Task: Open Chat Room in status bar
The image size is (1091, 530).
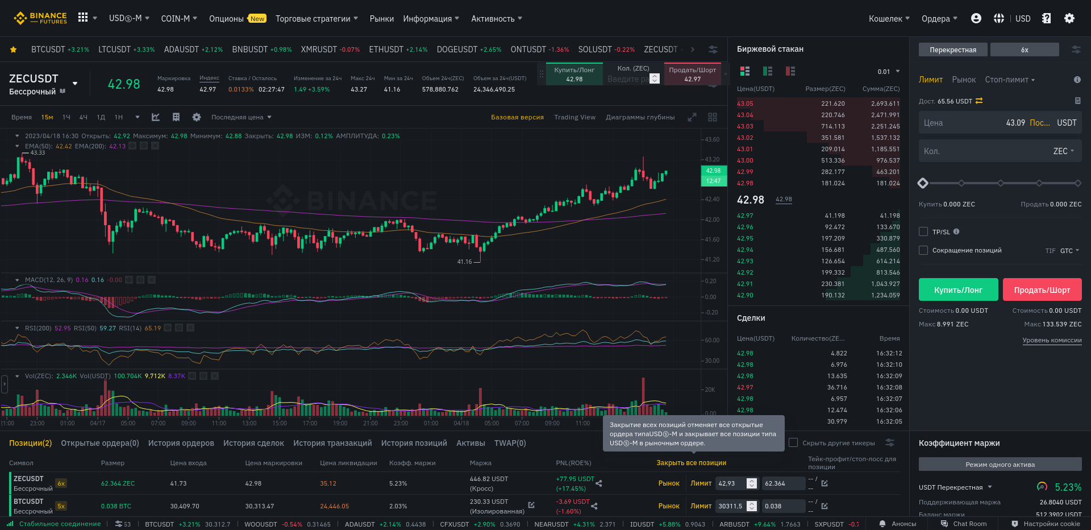Action: (964, 524)
